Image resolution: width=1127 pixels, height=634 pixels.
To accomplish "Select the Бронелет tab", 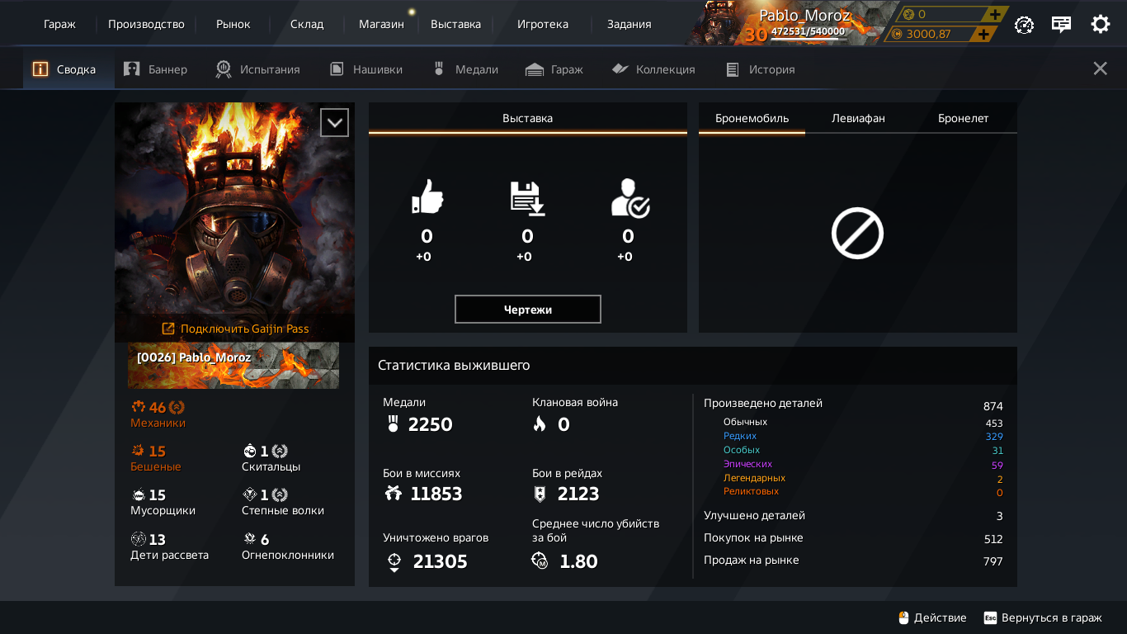I will (x=964, y=118).
